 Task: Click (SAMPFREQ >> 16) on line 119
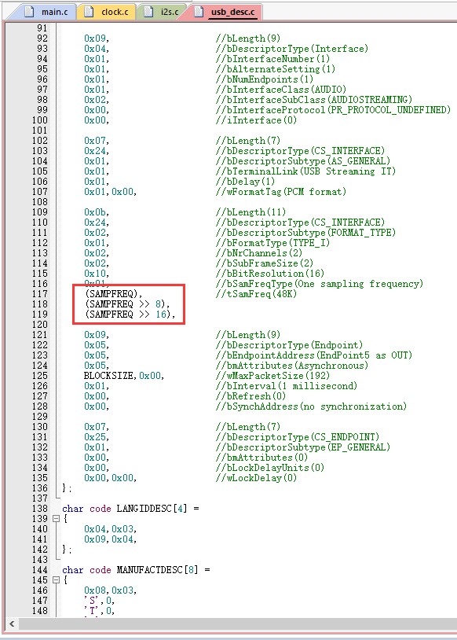point(130,314)
